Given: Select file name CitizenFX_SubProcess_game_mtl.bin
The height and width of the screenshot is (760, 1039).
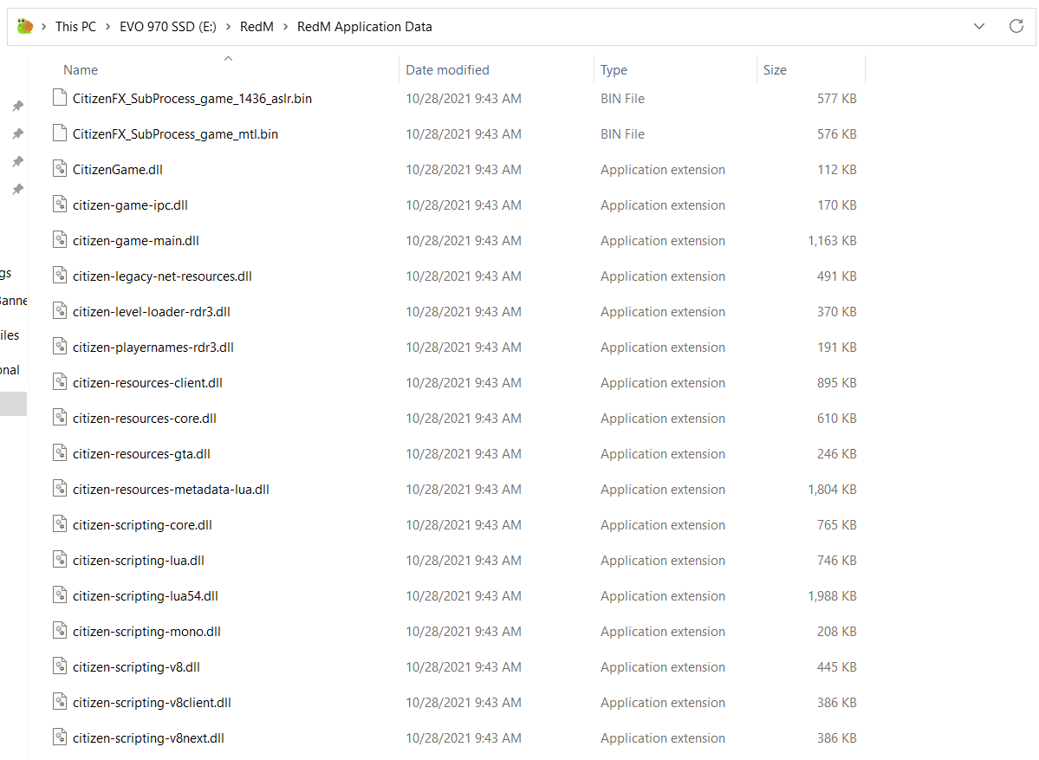Looking at the screenshot, I should click(175, 134).
